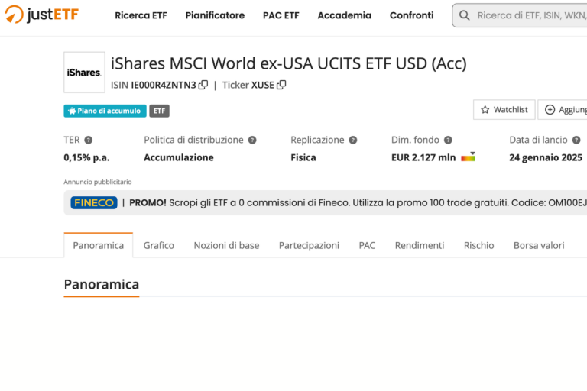Screen dimensions: 587x391
Task: Focus the ETF search input field
Action: coord(532,15)
